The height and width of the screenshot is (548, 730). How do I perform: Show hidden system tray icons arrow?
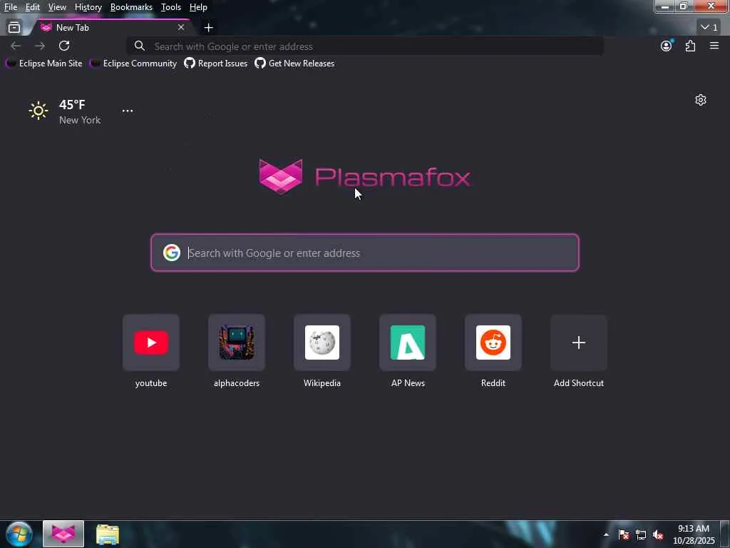pos(606,534)
